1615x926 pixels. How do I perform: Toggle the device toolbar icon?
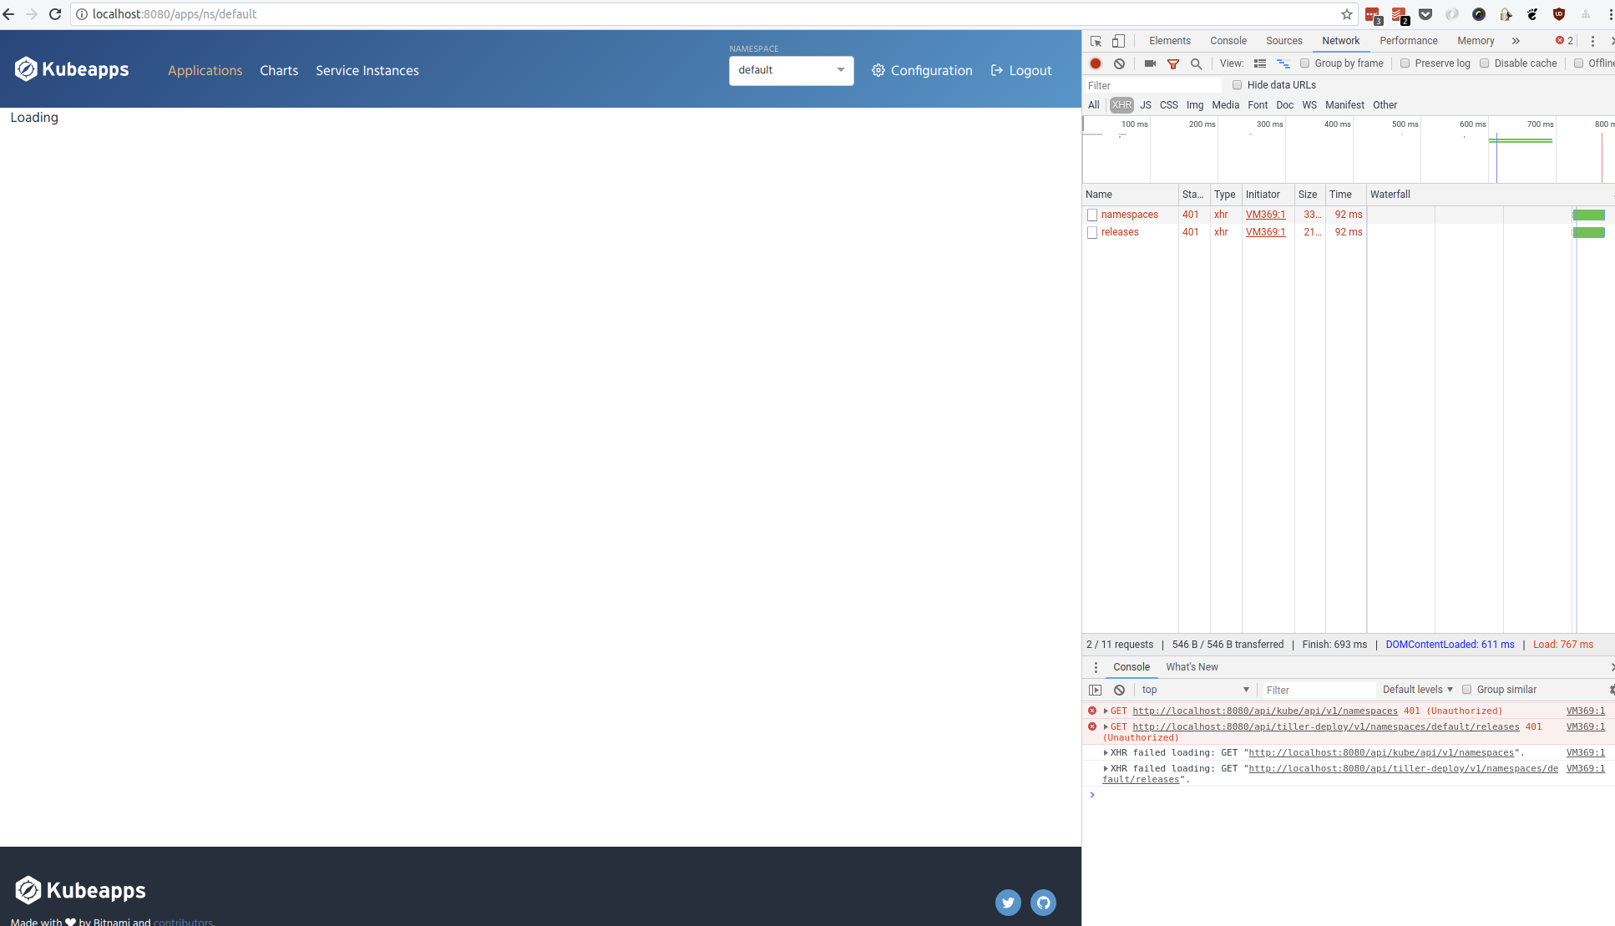click(x=1118, y=40)
